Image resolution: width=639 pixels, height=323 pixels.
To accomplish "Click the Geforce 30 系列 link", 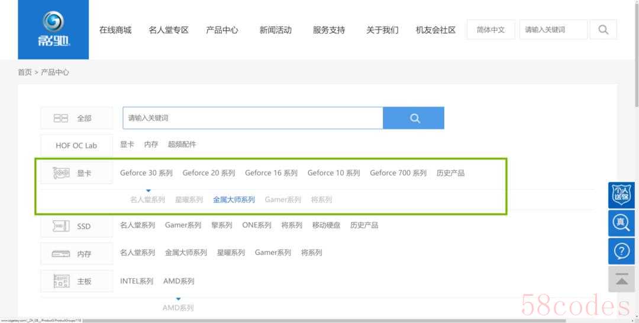I will point(146,173).
